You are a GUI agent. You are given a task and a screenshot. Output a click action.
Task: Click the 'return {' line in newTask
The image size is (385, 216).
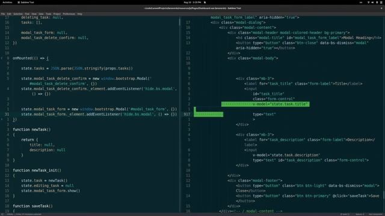(29, 140)
